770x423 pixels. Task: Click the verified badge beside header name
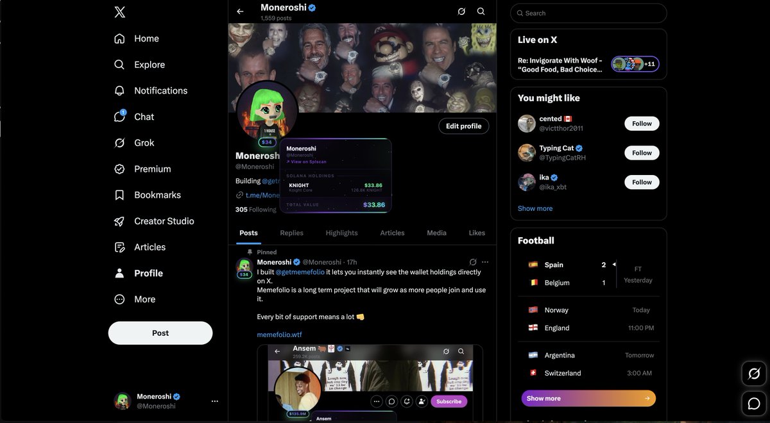[x=312, y=8]
